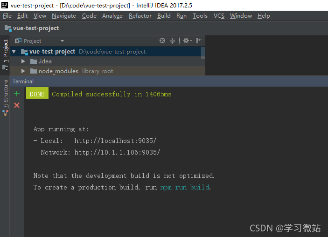Click the Terminal panel title
328x237 pixels.
pyautogui.click(x=23, y=81)
